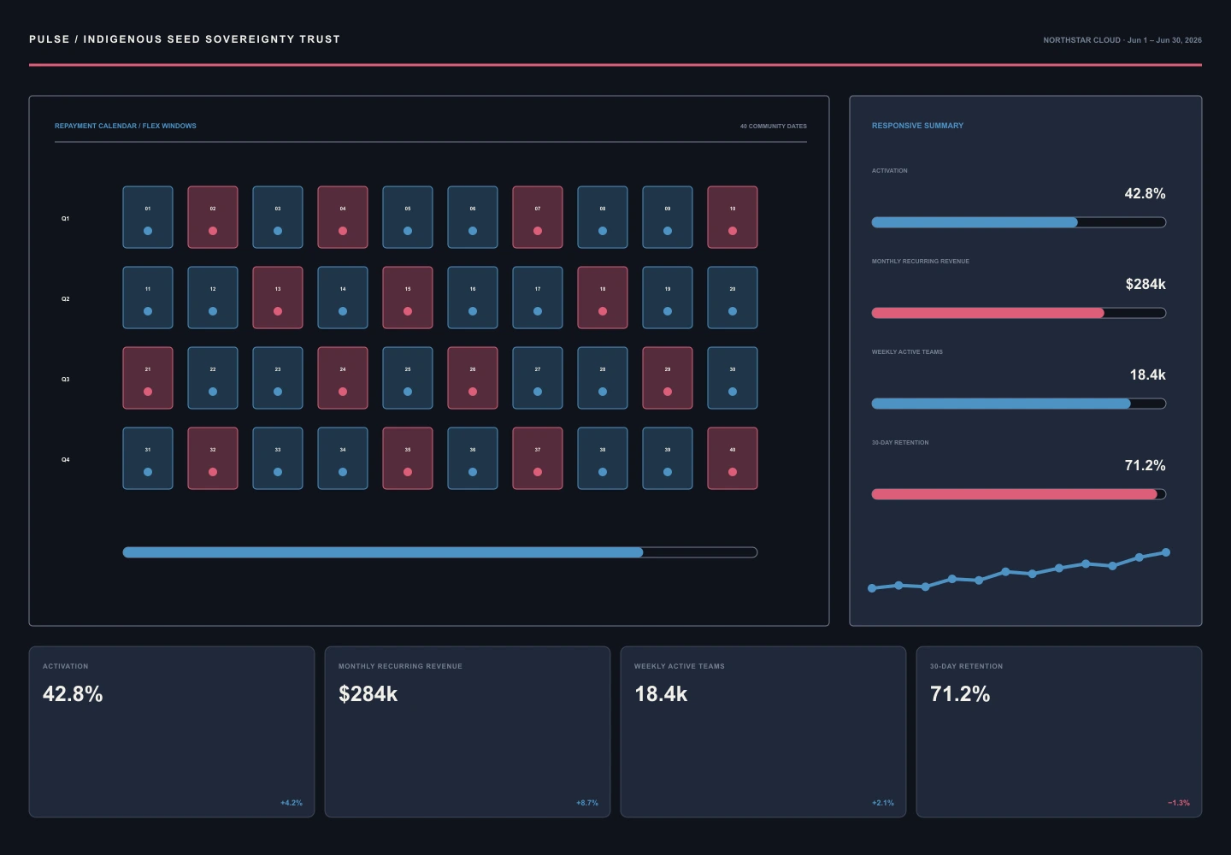Click the Q3 row label
Image resolution: width=1231 pixels, height=855 pixels.
point(65,380)
